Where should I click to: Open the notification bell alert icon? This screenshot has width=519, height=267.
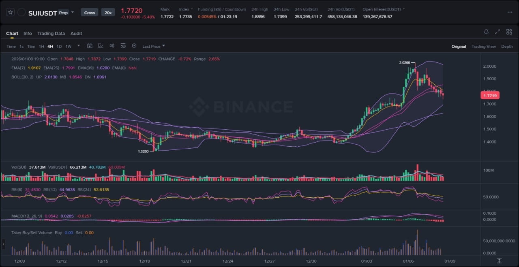click(x=486, y=32)
